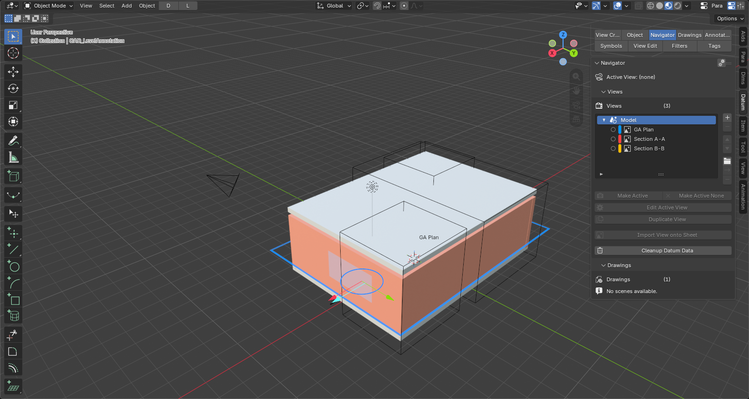Viewport: 749px width, 399px height.
Task: Switch to the Symbols tab
Action: point(611,46)
